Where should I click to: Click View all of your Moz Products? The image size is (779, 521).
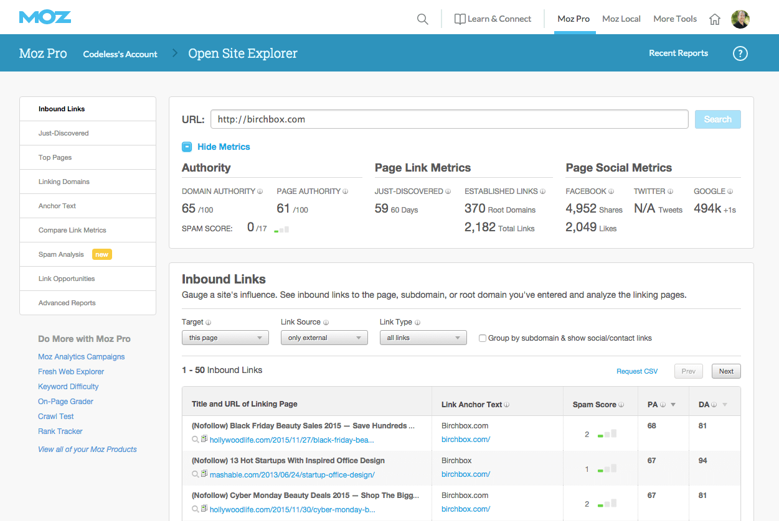(x=87, y=450)
